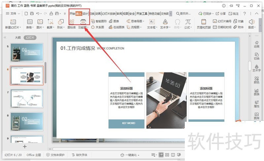Click the 功能图 function diagram icon
264x161 pixels.
pyautogui.click(x=83, y=22)
